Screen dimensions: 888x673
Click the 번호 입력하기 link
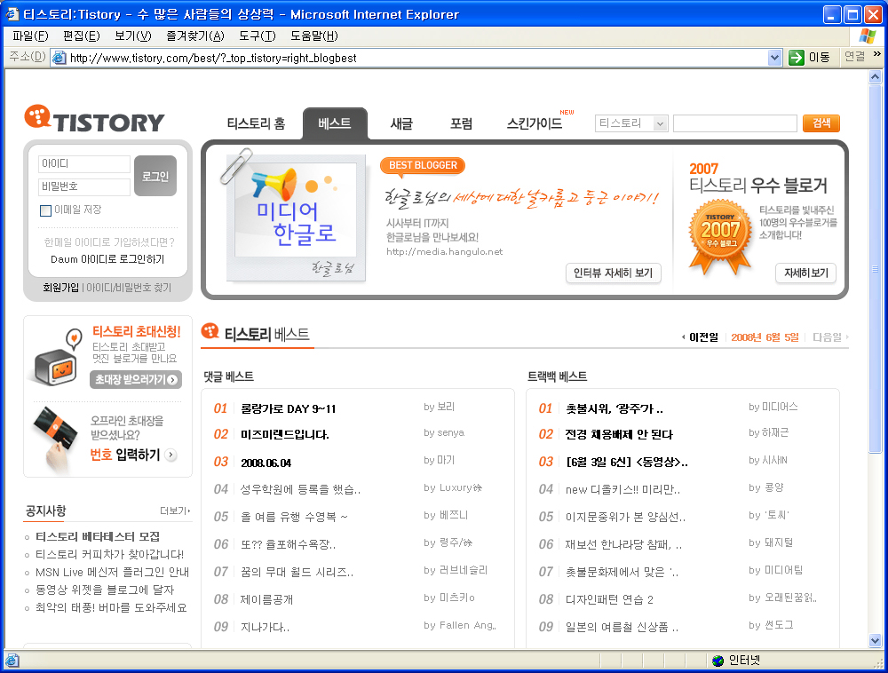(125, 455)
